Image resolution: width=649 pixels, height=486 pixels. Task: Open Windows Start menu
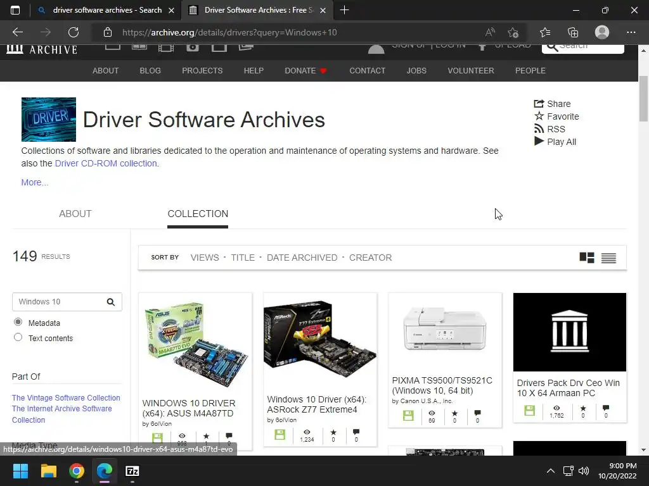click(x=20, y=471)
